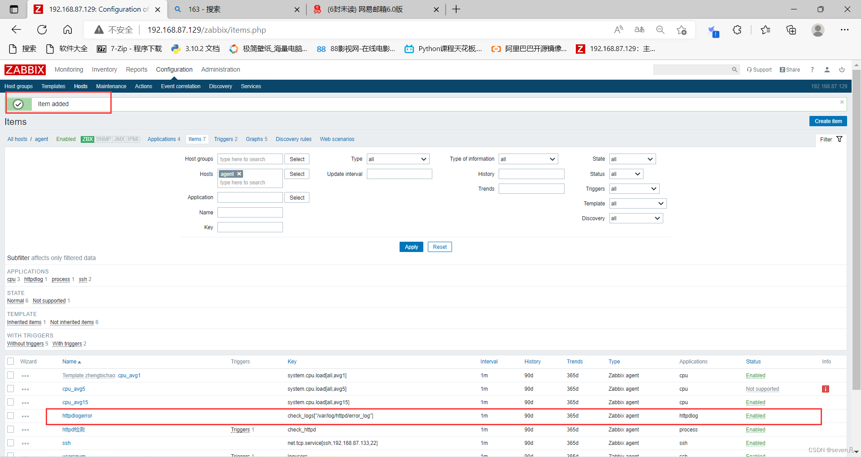Click the Name filter input field
861x457 pixels.
point(250,212)
